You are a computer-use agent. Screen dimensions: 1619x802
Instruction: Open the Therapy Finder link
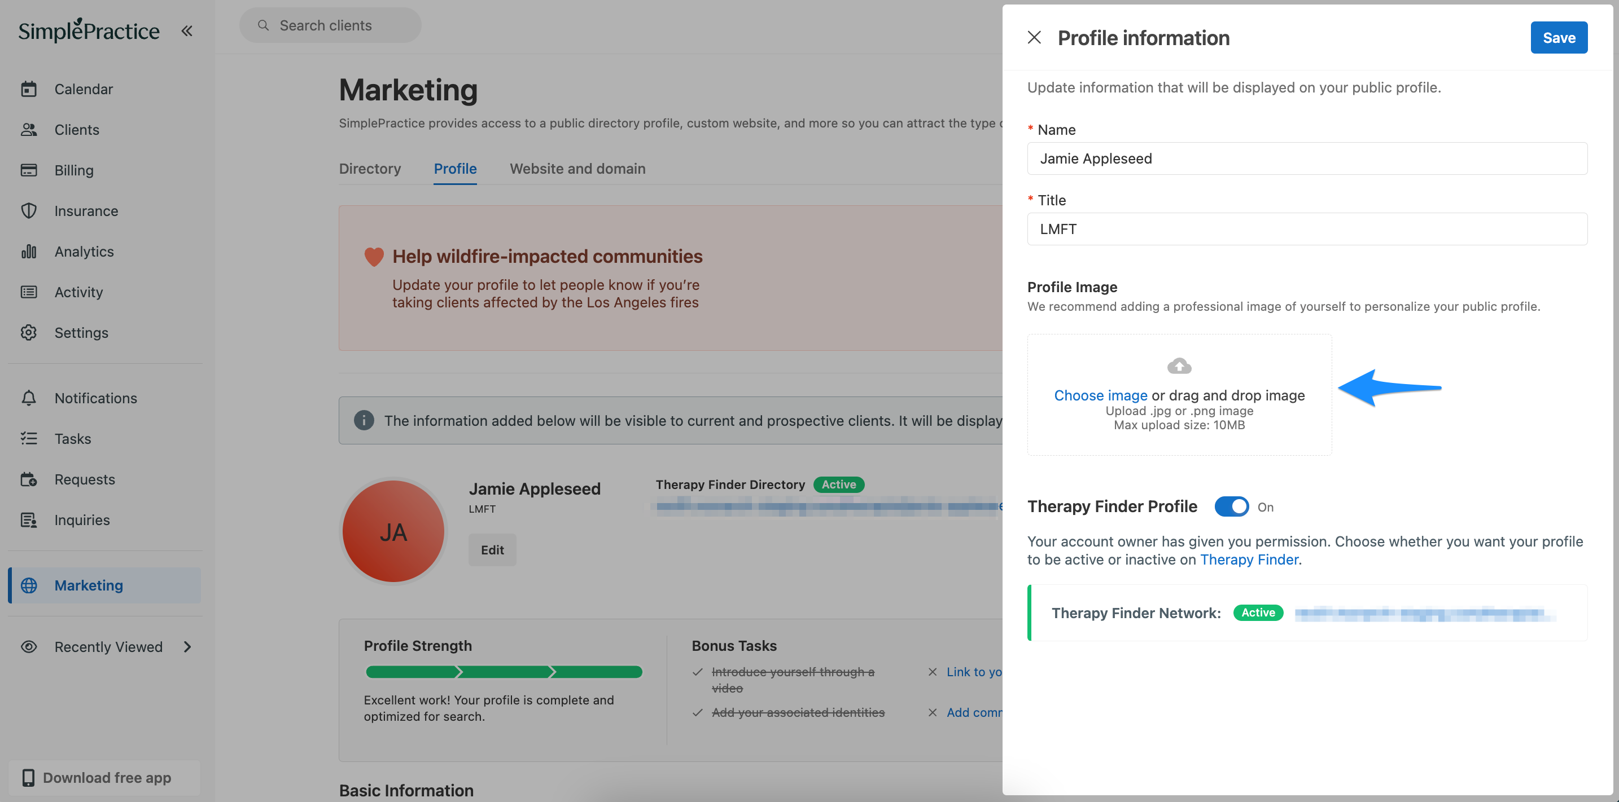1249,559
